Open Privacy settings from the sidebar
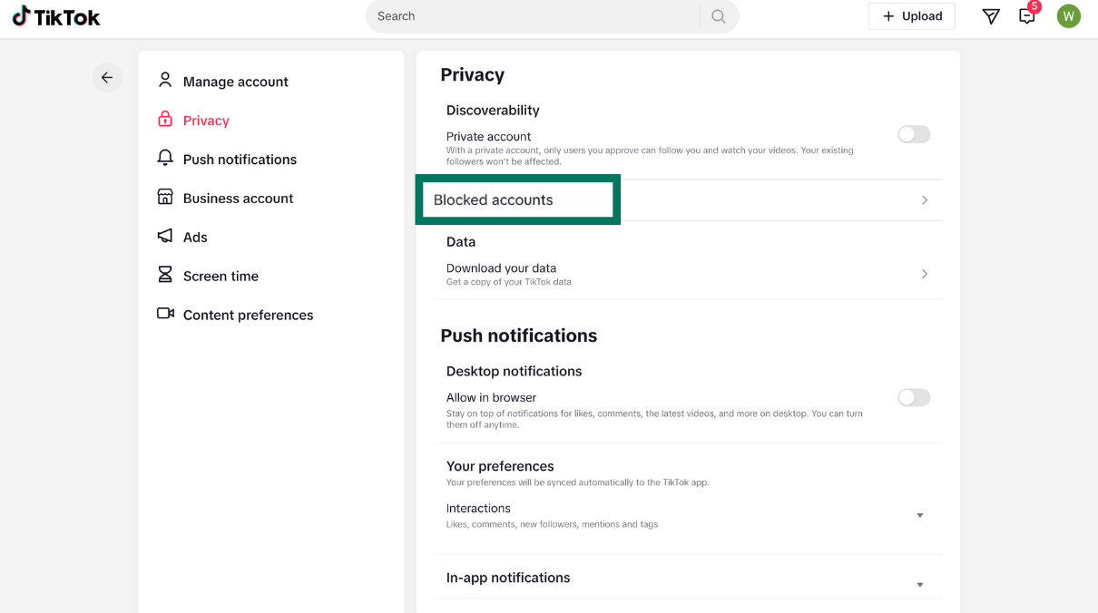Viewport: 1098px width, 613px height. tap(206, 119)
